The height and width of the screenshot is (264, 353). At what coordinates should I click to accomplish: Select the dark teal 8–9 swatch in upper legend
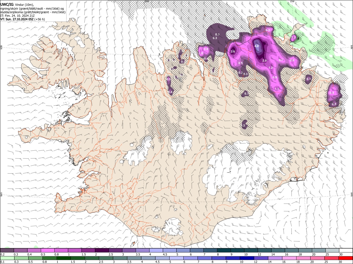(x=224, y=250)
